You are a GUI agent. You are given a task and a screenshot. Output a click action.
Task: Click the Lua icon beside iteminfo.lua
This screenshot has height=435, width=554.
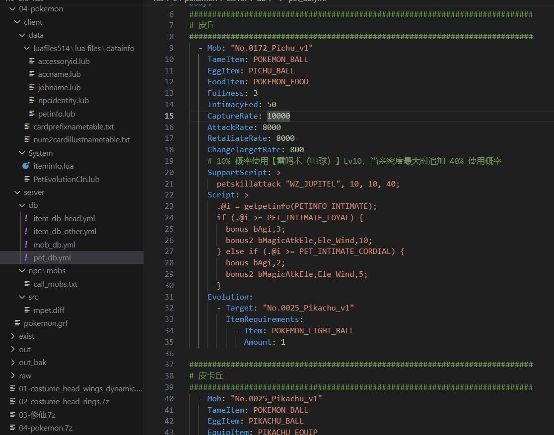coord(26,166)
